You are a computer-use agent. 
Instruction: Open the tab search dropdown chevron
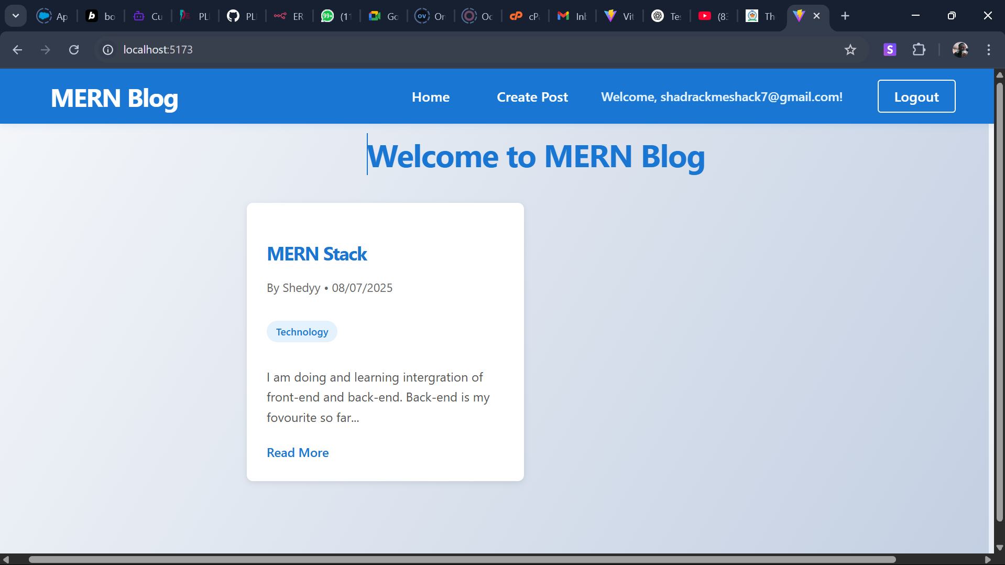[x=15, y=15]
